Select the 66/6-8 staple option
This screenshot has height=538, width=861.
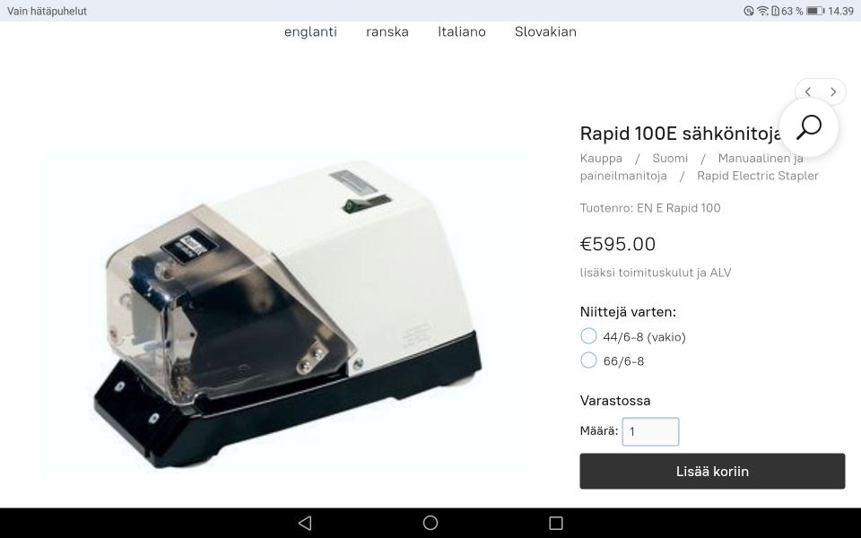coord(588,360)
